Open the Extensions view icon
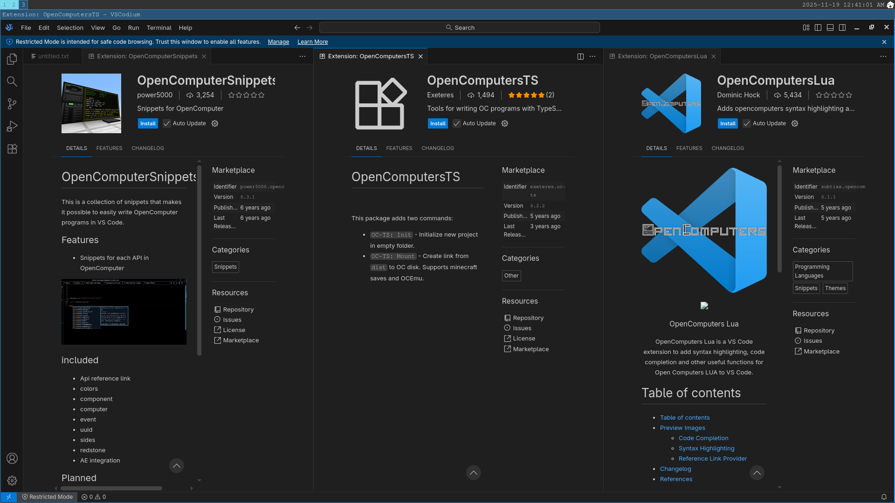This screenshot has width=895, height=503. (12, 149)
